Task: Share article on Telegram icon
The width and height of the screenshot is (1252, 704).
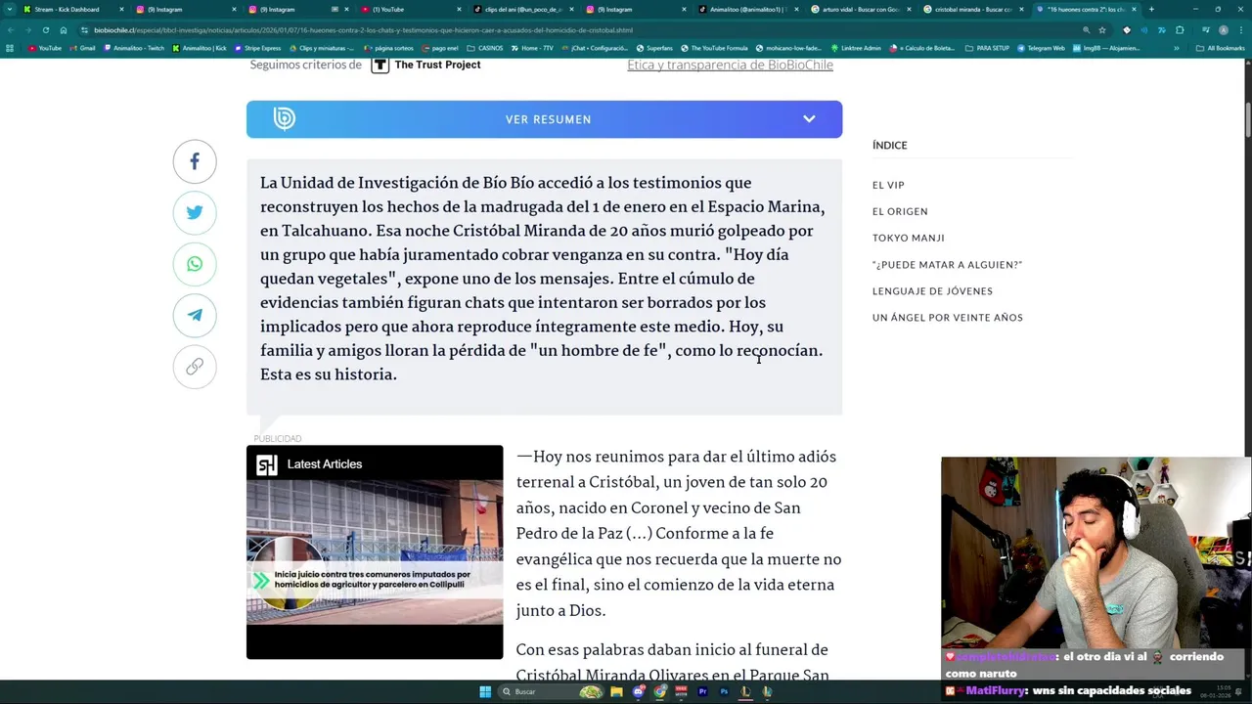Action: tap(195, 315)
